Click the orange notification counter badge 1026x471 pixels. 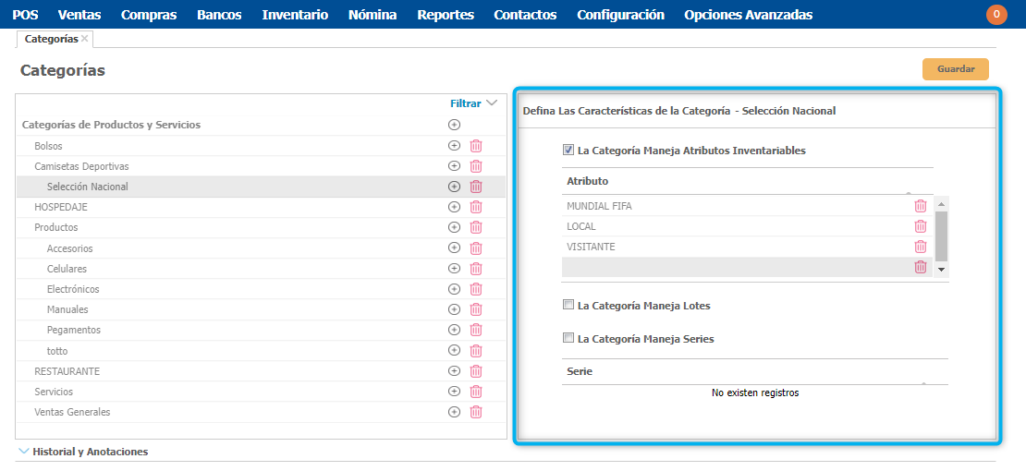996,15
